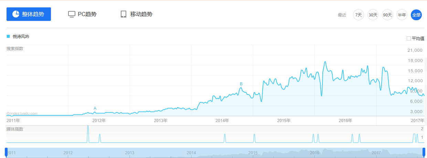Viewport: 427px width, 158px height.
Task: Enable the 平均值 average checkbox
Action: pos(409,38)
